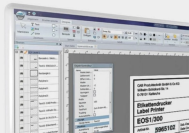Pin the Ebenen panel
The height and width of the screenshot is (133, 189).
coord(57,44)
